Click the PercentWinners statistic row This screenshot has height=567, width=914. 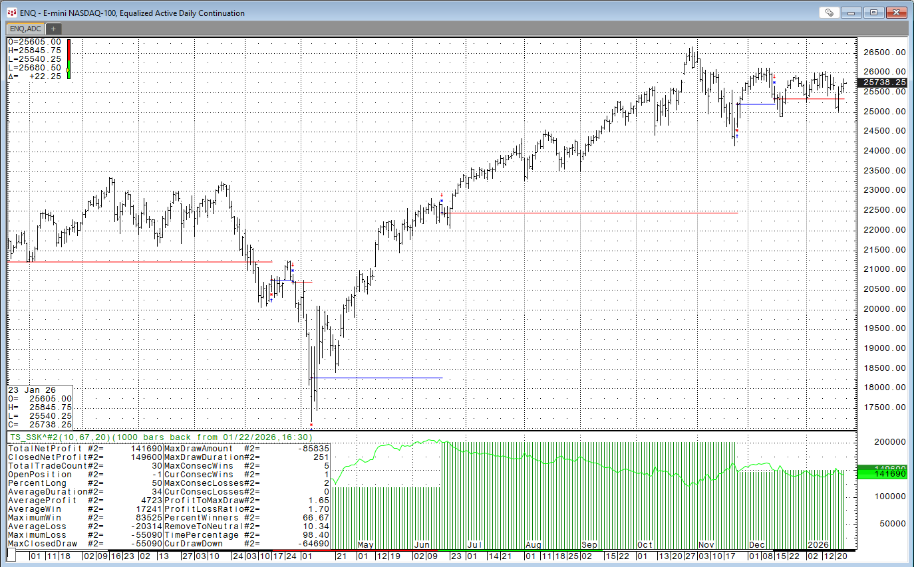[246, 518]
